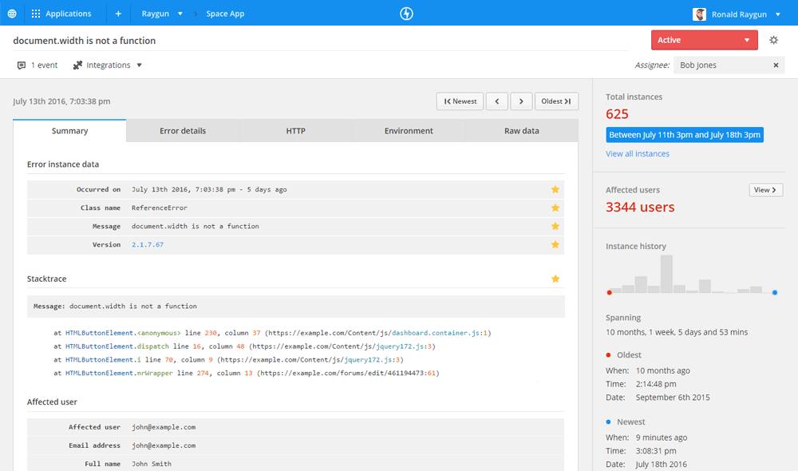Click the View button for affected users
The width and height of the screenshot is (798, 471).
click(x=766, y=190)
